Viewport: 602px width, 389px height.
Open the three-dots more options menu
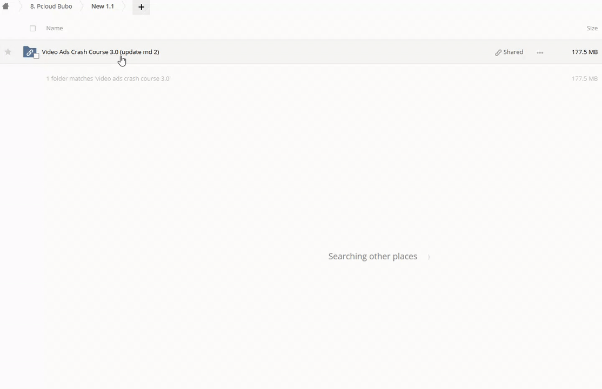click(x=540, y=52)
